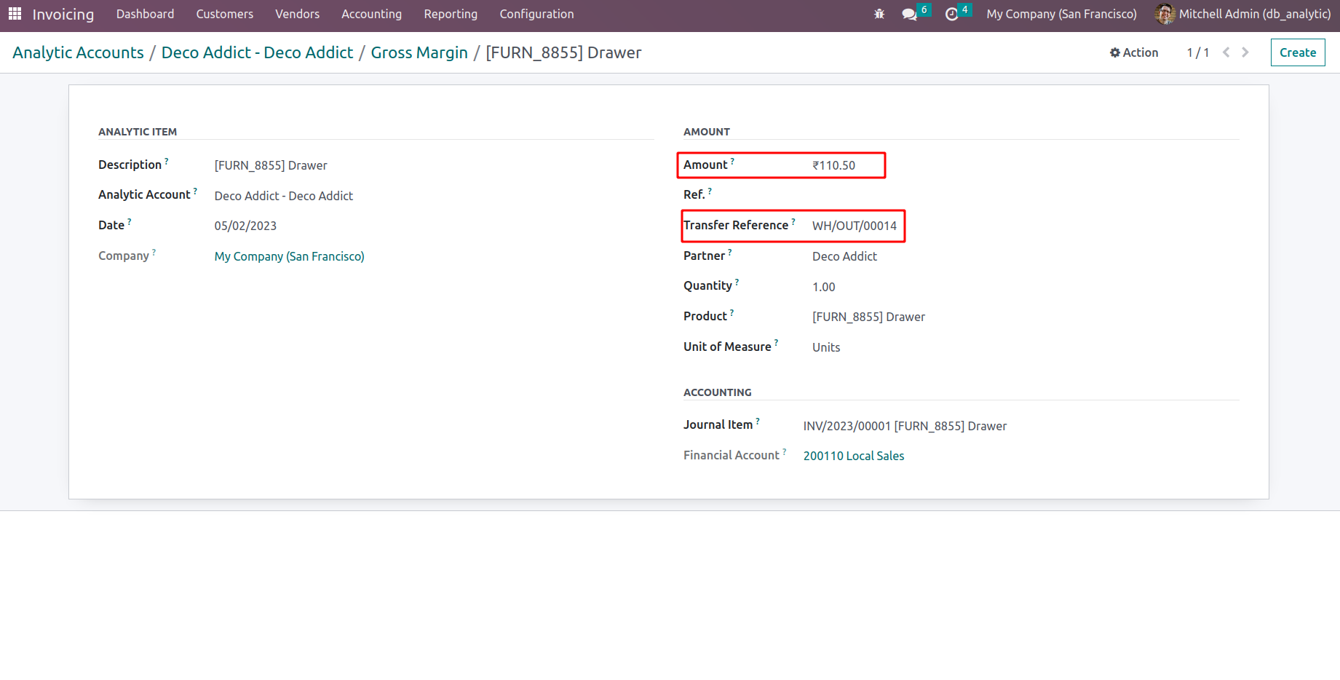Open the Dashboard menu

click(x=145, y=14)
